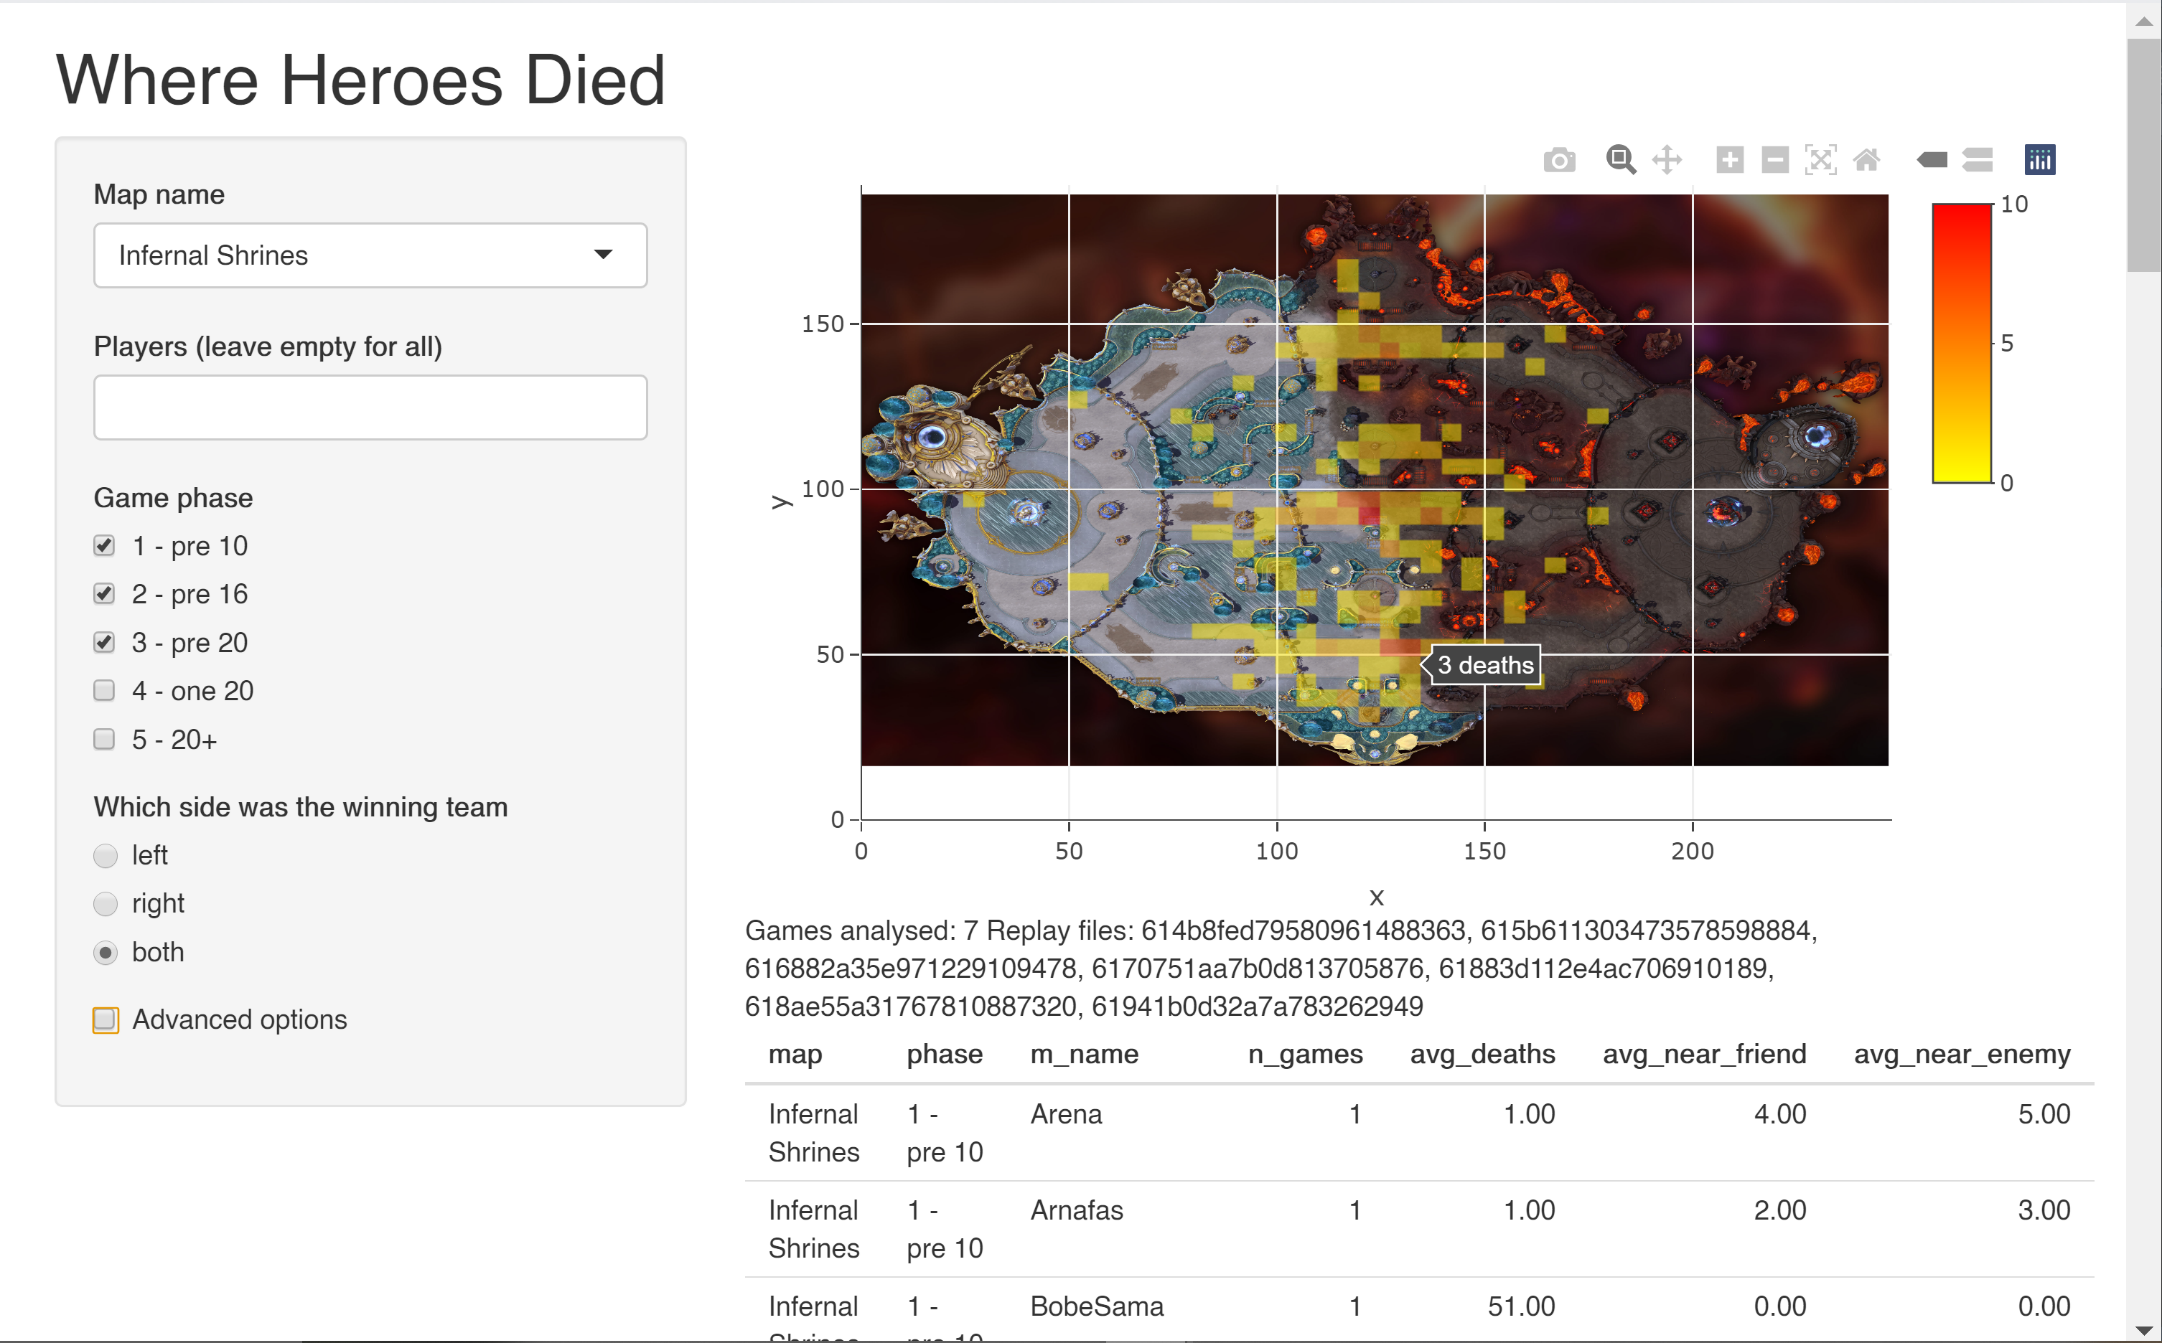Enable Advanced options checkbox
Screen dimensions: 2162x1343
[106, 1019]
